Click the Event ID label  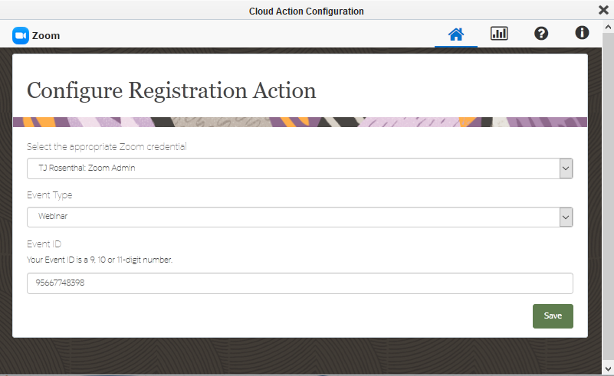coord(44,244)
